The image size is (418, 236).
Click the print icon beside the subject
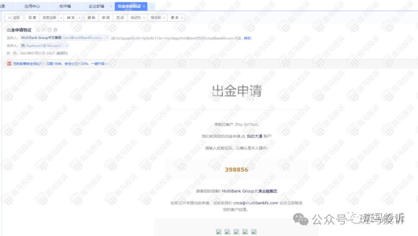[x=55, y=30]
